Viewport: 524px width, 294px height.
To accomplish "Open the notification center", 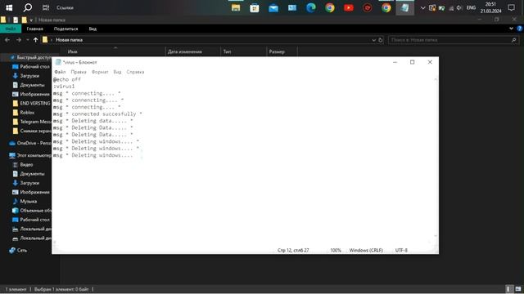I will 511,7.
